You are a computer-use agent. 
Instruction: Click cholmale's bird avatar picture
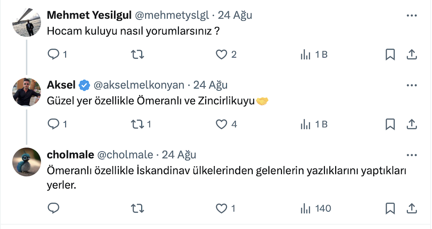tap(27, 162)
